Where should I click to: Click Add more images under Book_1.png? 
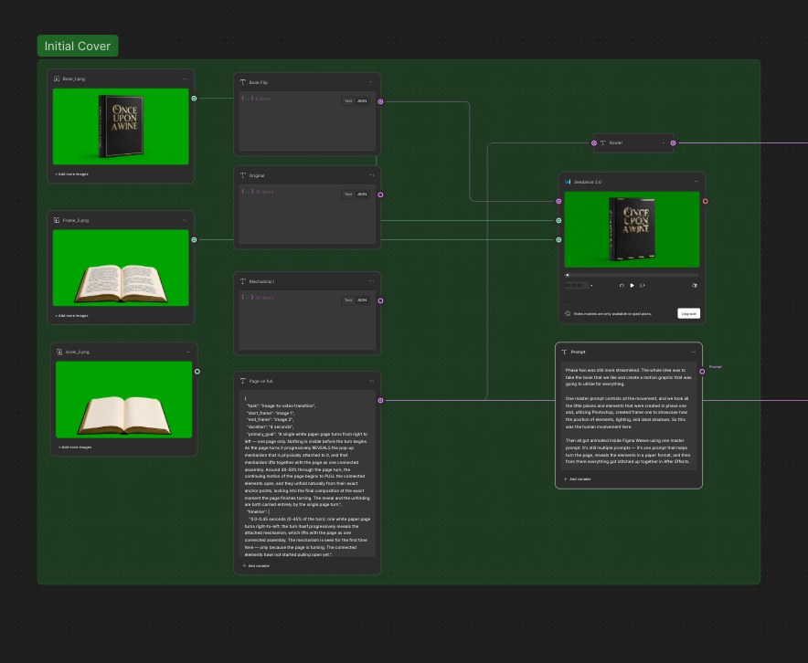pyautogui.click(x=71, y=174)
